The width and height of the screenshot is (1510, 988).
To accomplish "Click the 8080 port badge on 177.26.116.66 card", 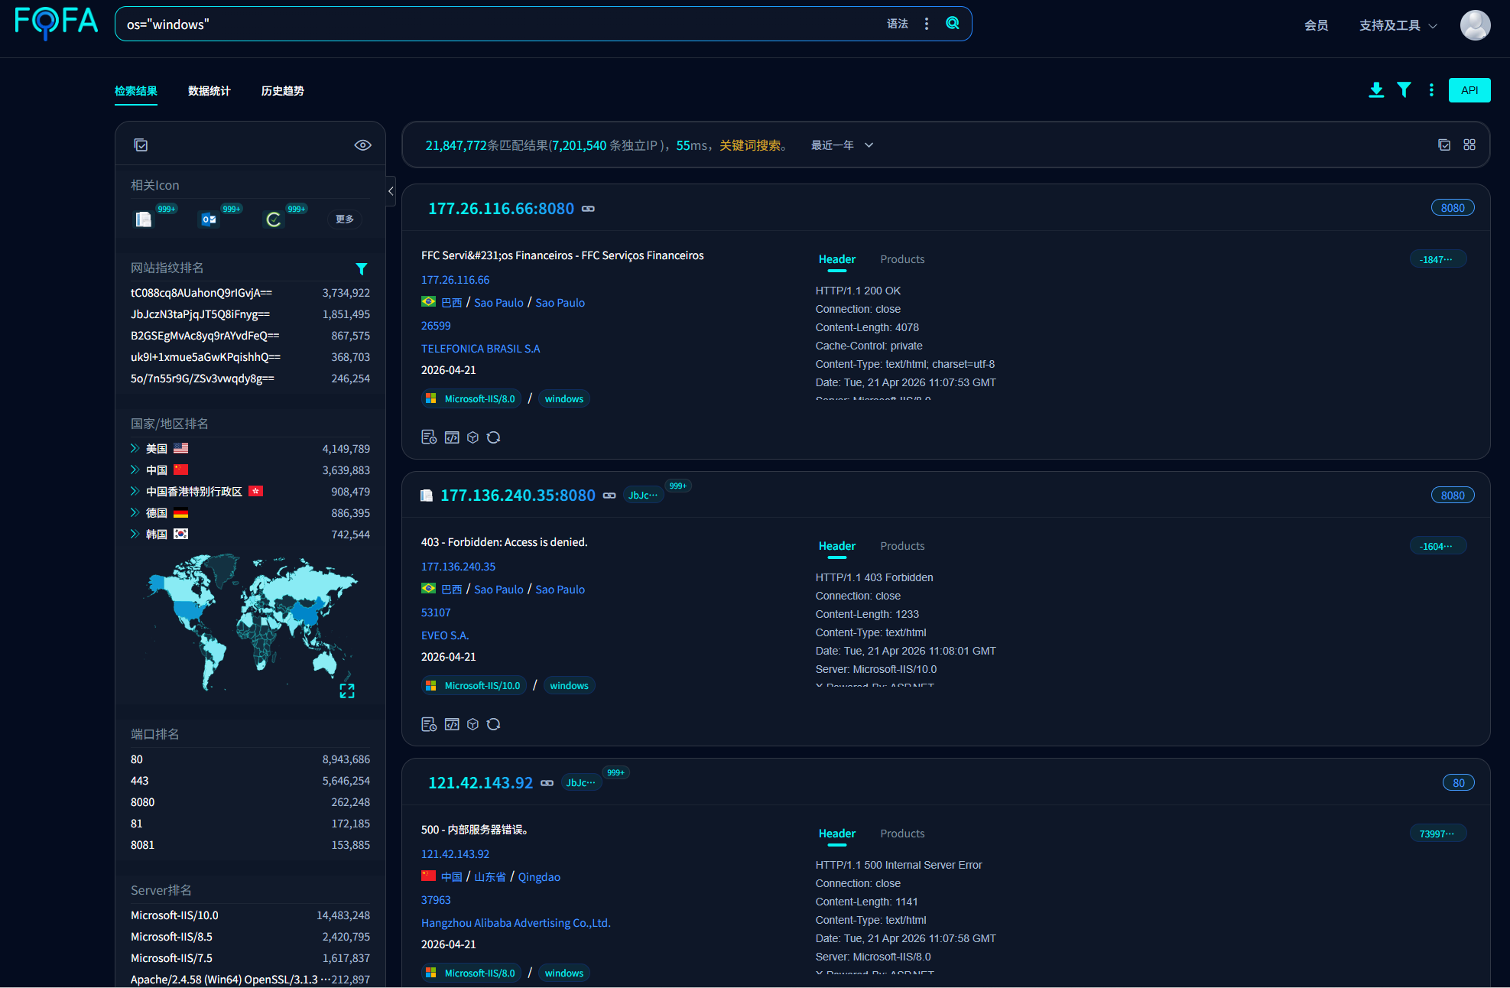I will pyautogui.click(x=1453, y=208).
